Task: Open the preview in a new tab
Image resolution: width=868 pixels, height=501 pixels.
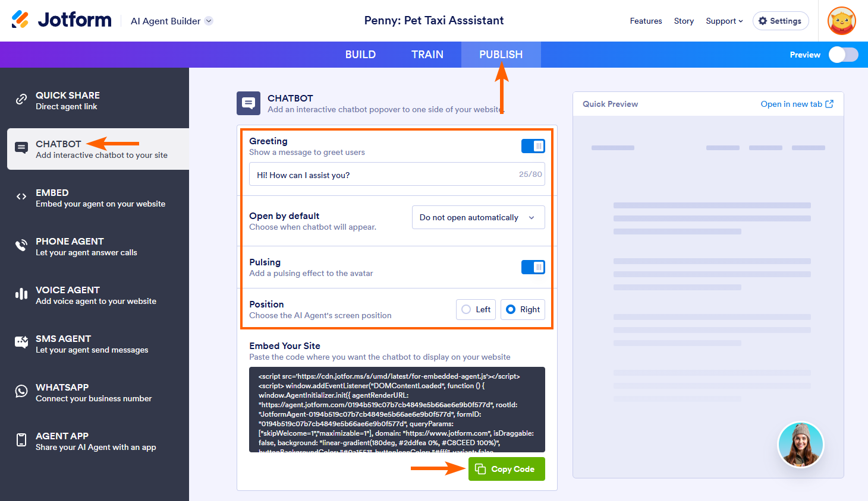Action: pyautogui.click(x=797, y=104)
